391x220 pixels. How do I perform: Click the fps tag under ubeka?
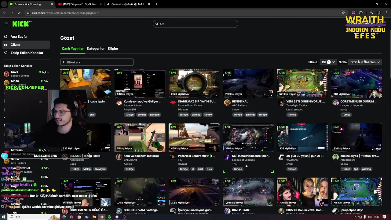point(356,169)
